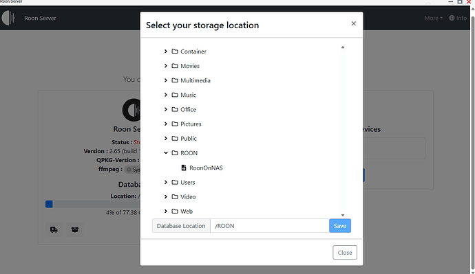Choose Pictures in folder tree

coord(191,124)
